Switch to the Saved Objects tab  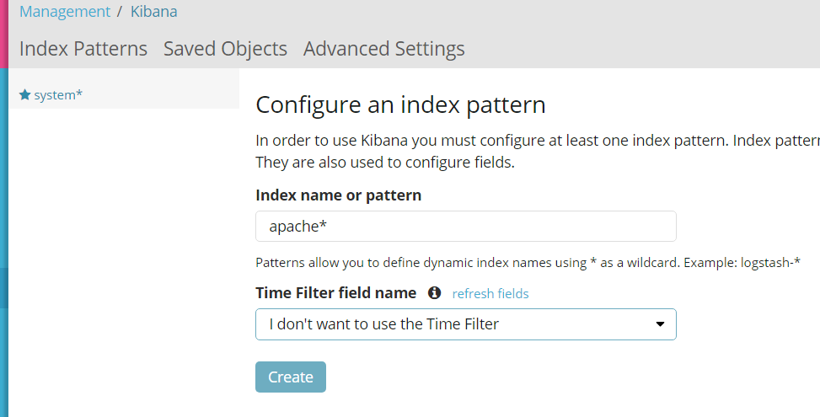[225, 49]
